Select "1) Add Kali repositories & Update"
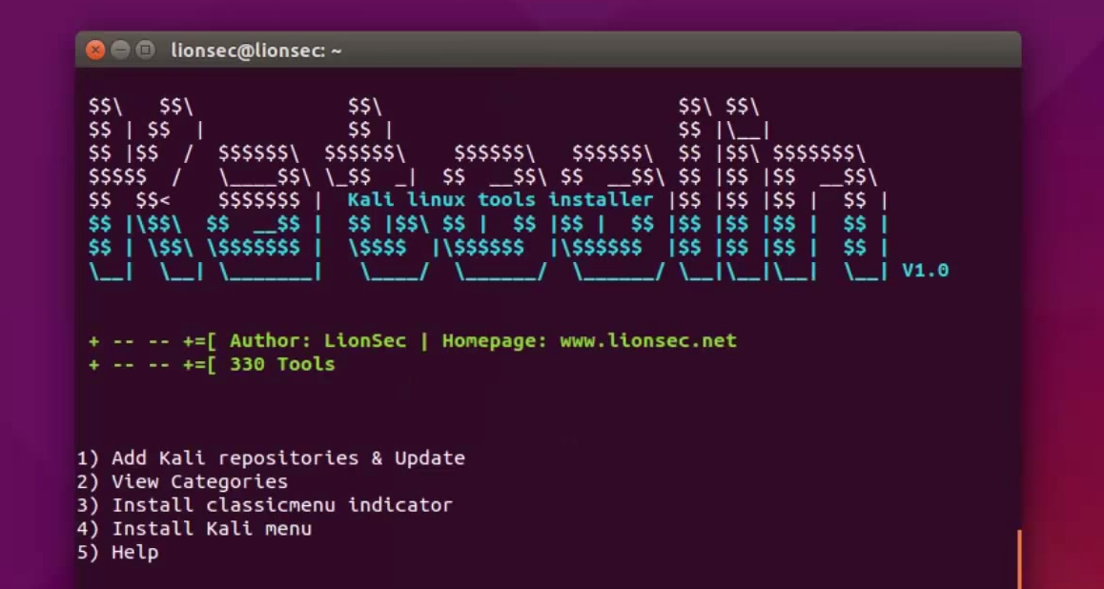Image resolution: width=1104 pixels, height=589 pixels. click(x=271, y=457)
